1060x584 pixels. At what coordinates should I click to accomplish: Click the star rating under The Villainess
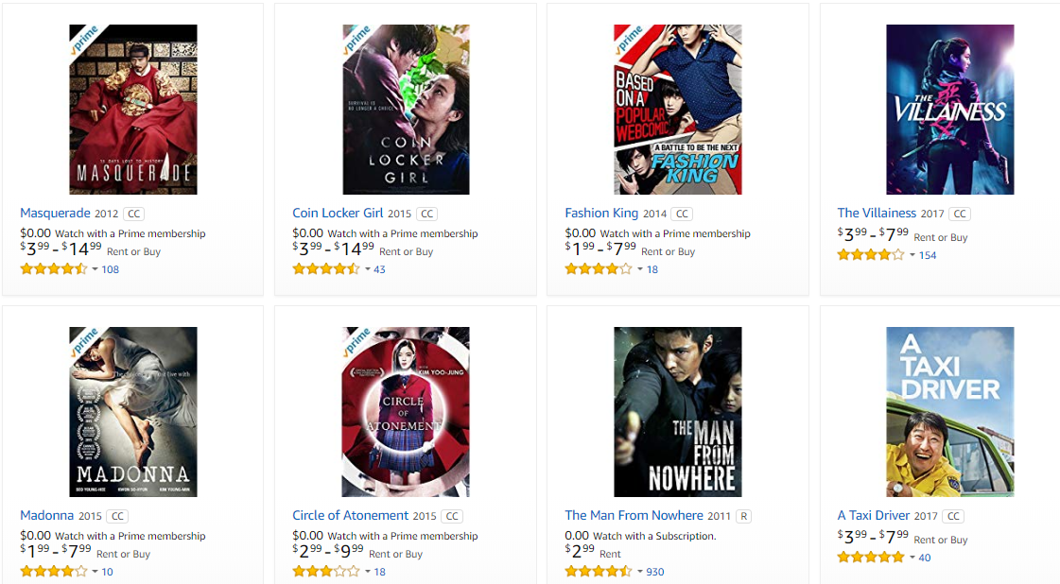tap(871, 255)
